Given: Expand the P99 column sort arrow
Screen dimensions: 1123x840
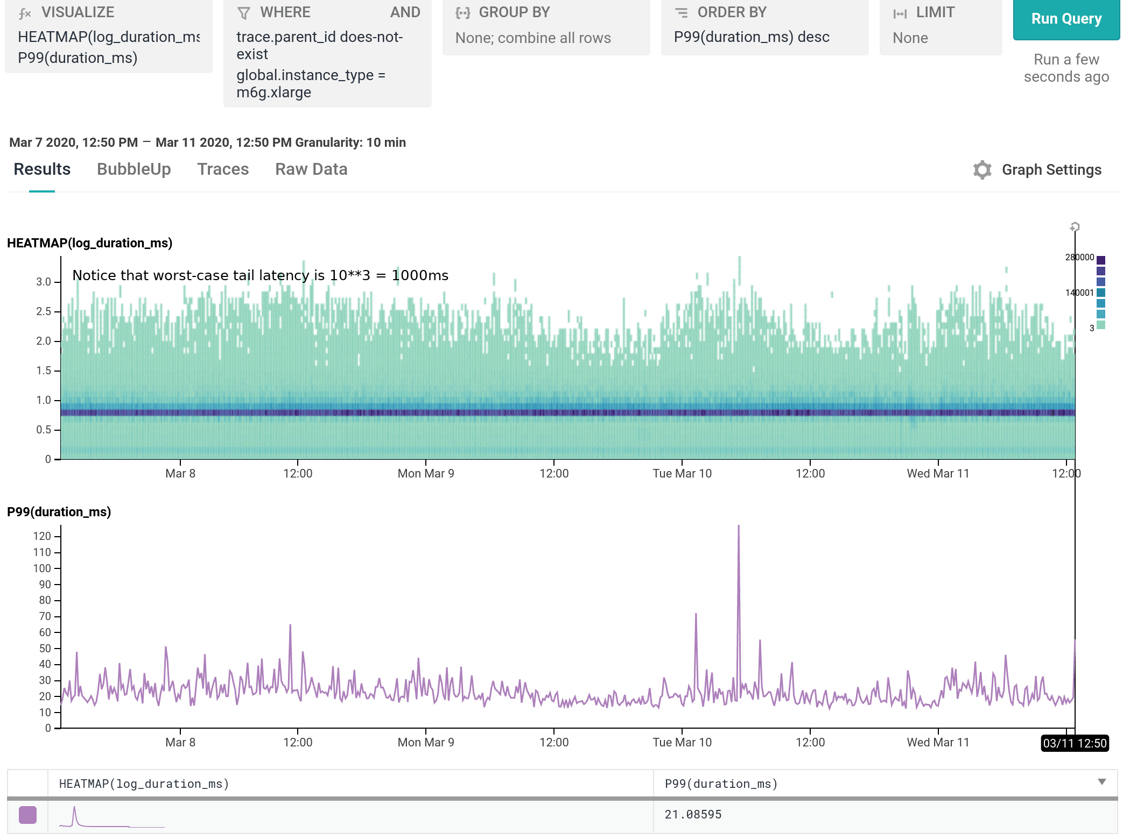Looking at the screenshot, I should tap(1101, 782).
